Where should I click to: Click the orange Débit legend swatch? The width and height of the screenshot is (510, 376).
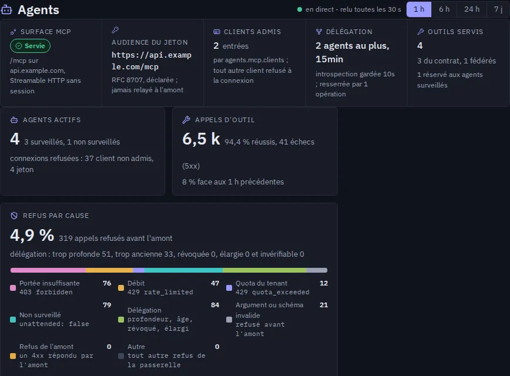(121, 288)
